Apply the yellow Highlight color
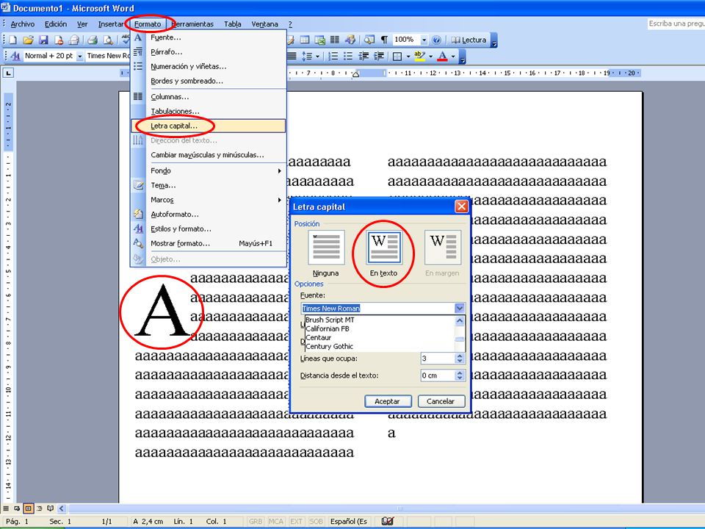The image size is (705, 529). (419, 57)
